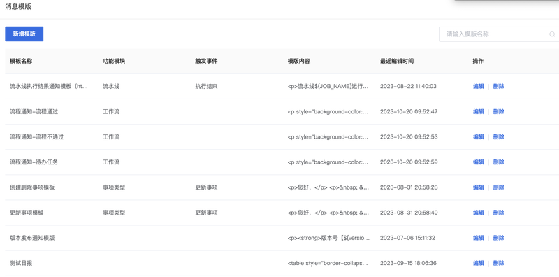Edit the 流程通知-流程不通过 template
Screen dimensions: 559x277
[x=479, y=137]
